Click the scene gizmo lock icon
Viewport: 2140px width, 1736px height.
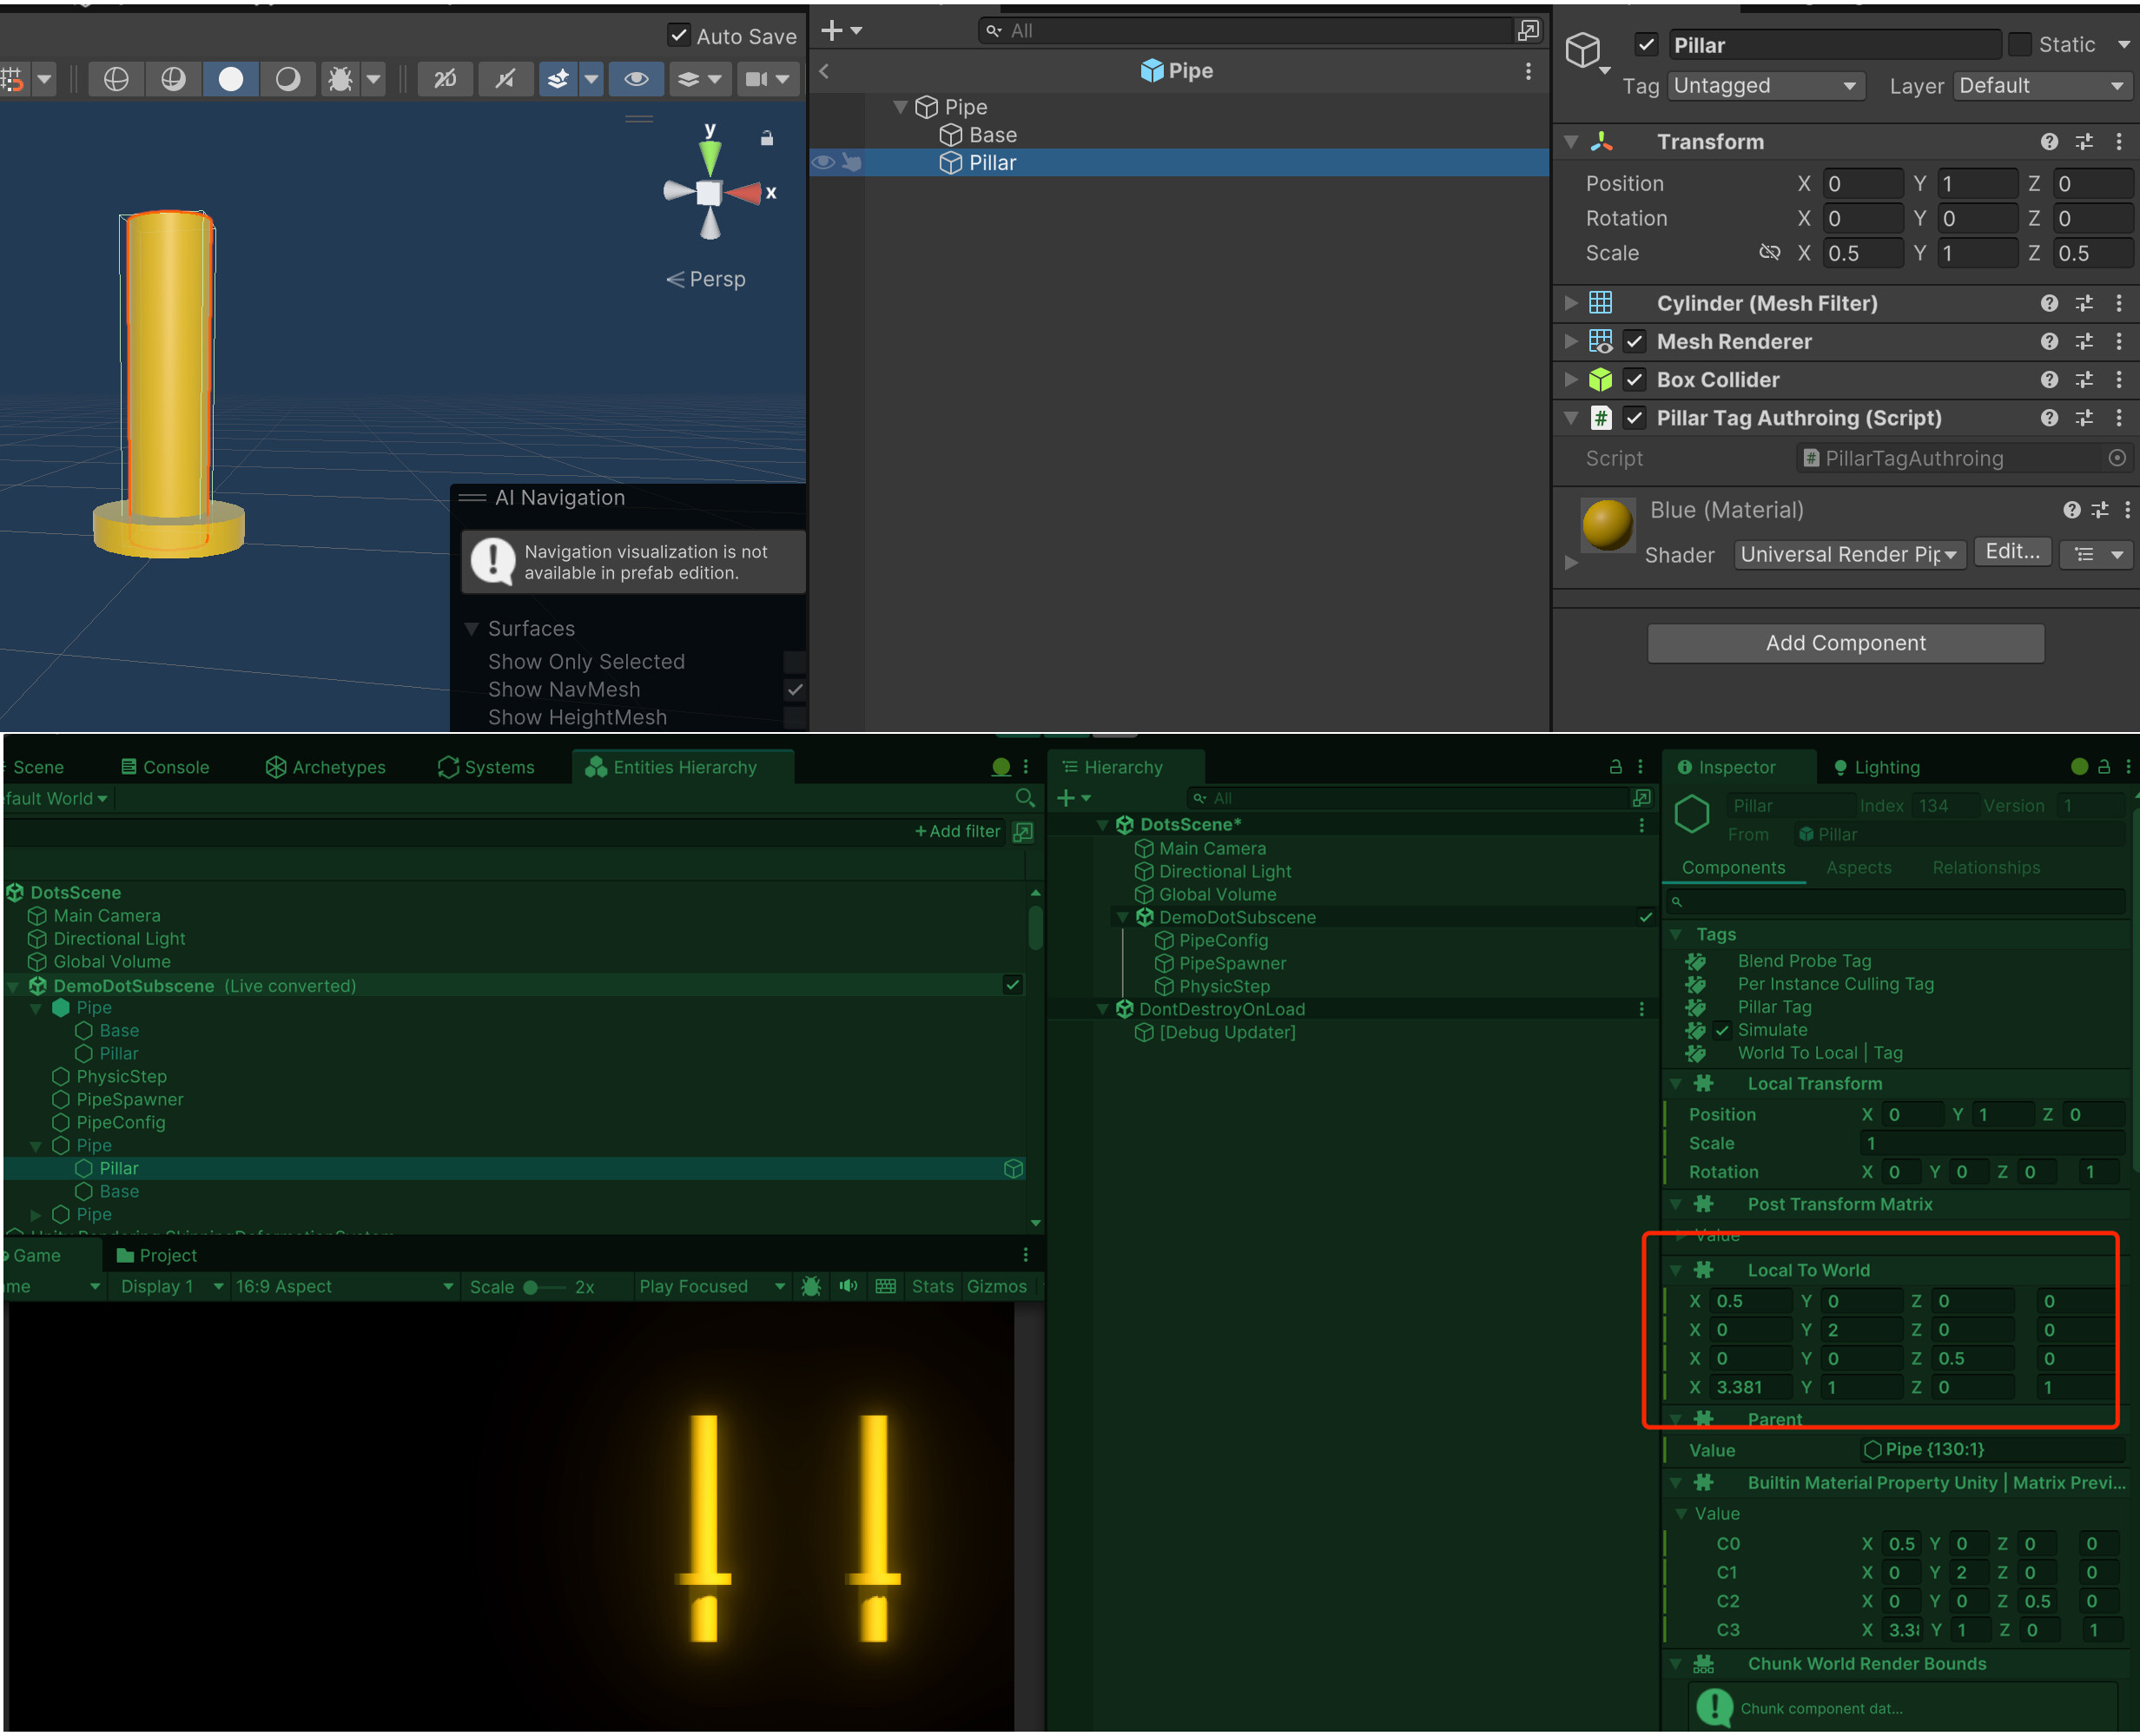[767, 139]
